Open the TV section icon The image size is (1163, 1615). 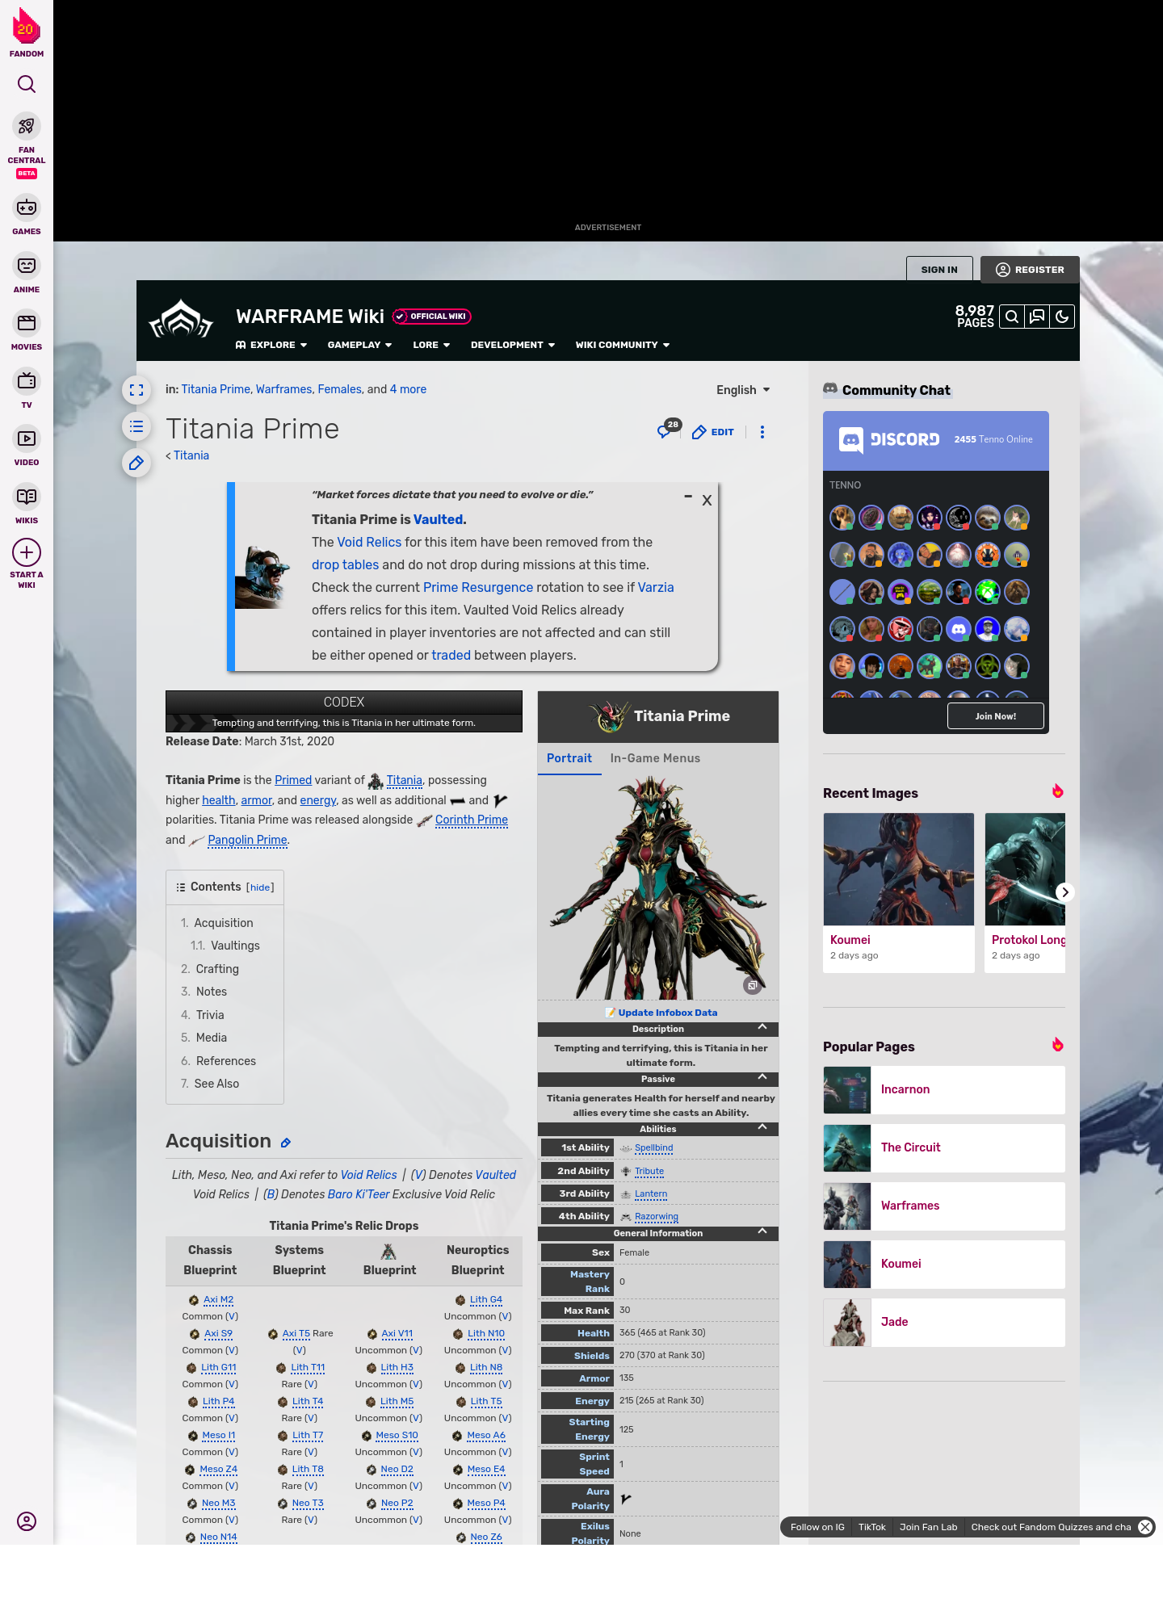(x=27, y=380)
